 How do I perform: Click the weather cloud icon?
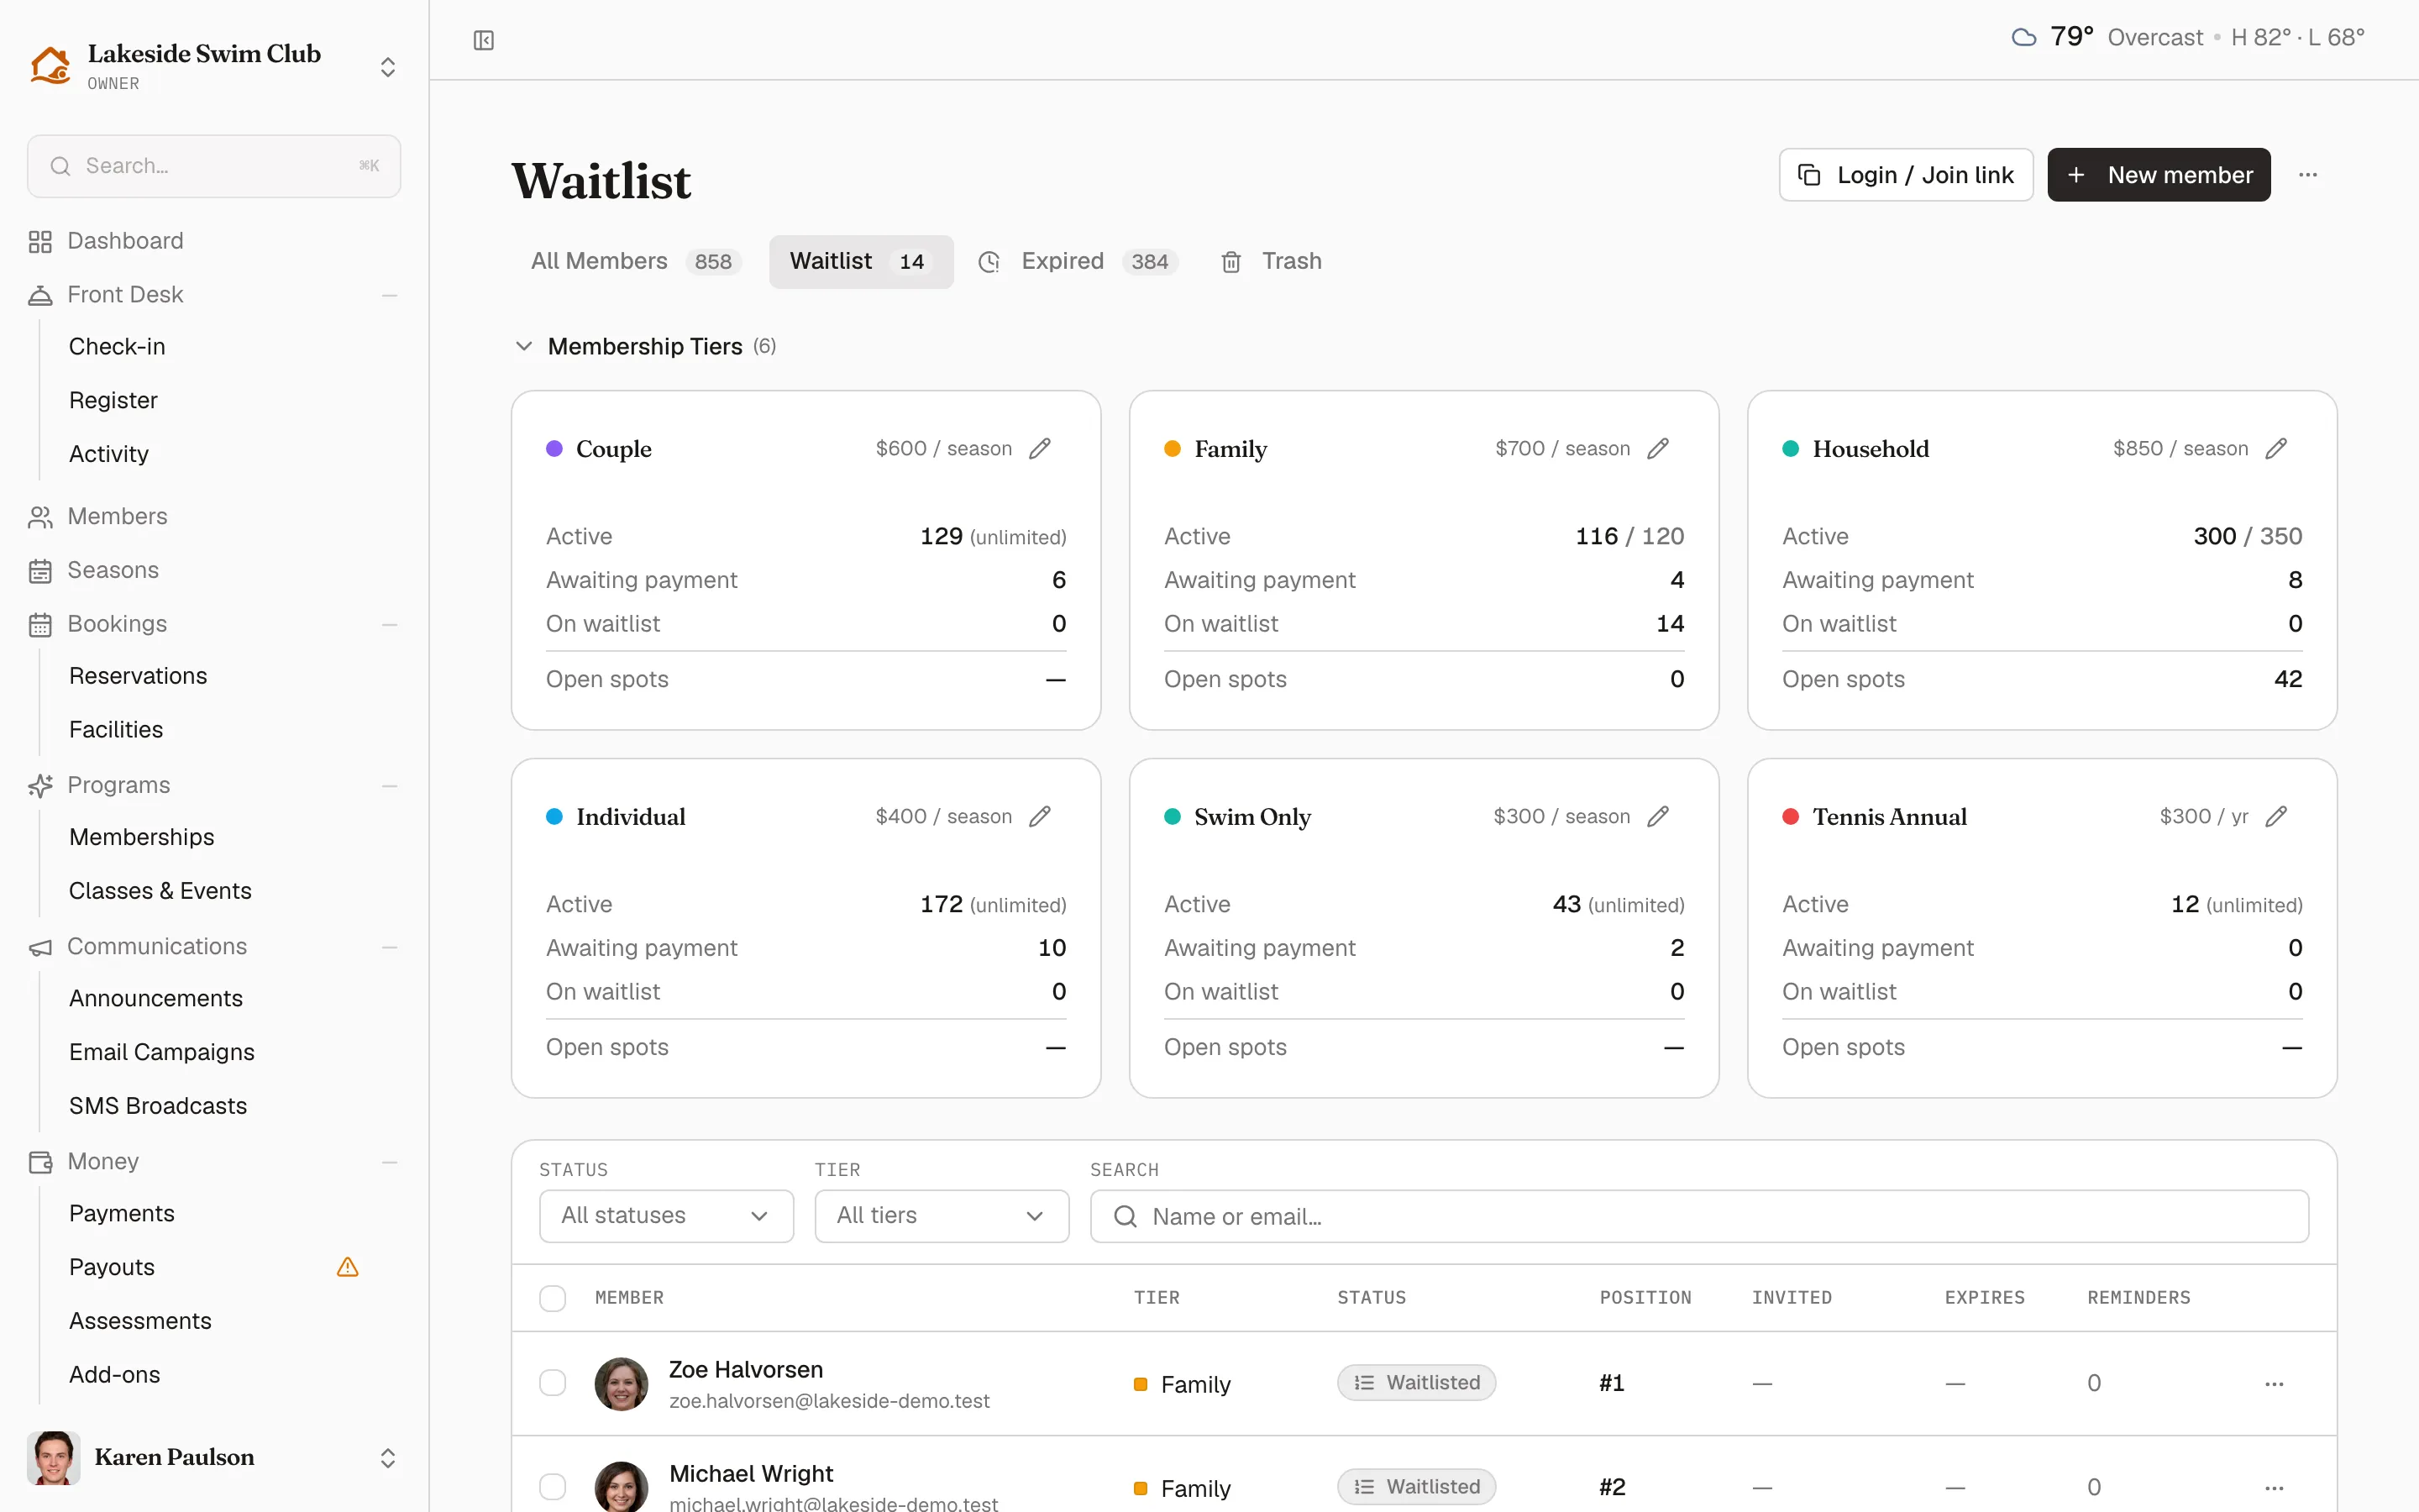[2023, 38]
